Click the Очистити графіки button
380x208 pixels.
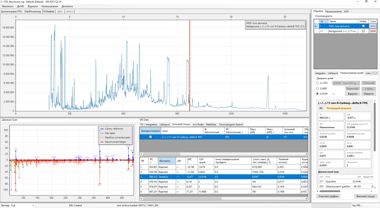click(328, 196)
